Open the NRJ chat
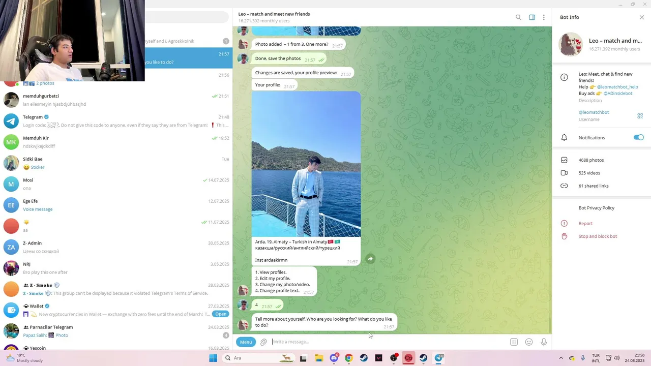 [116, 268]
